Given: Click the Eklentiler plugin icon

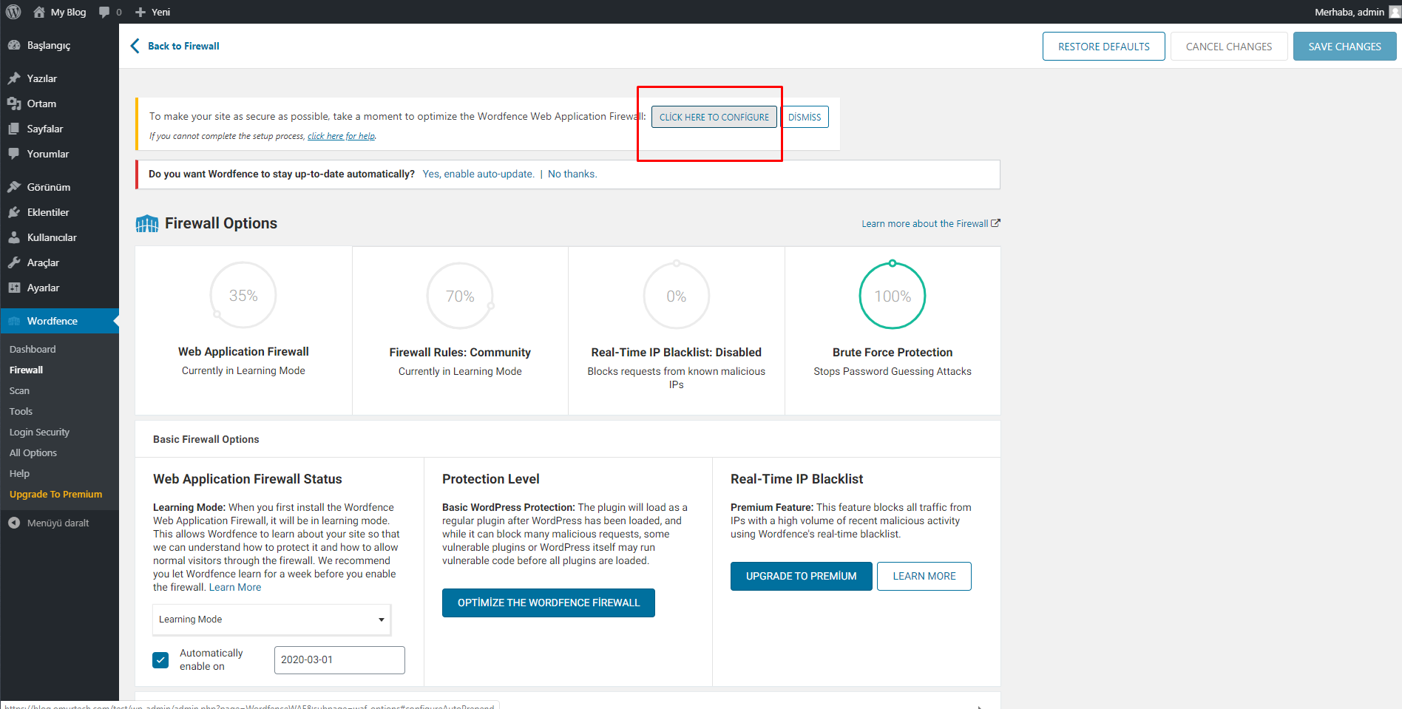Looking at the screenshot, I should click(14, 212).
